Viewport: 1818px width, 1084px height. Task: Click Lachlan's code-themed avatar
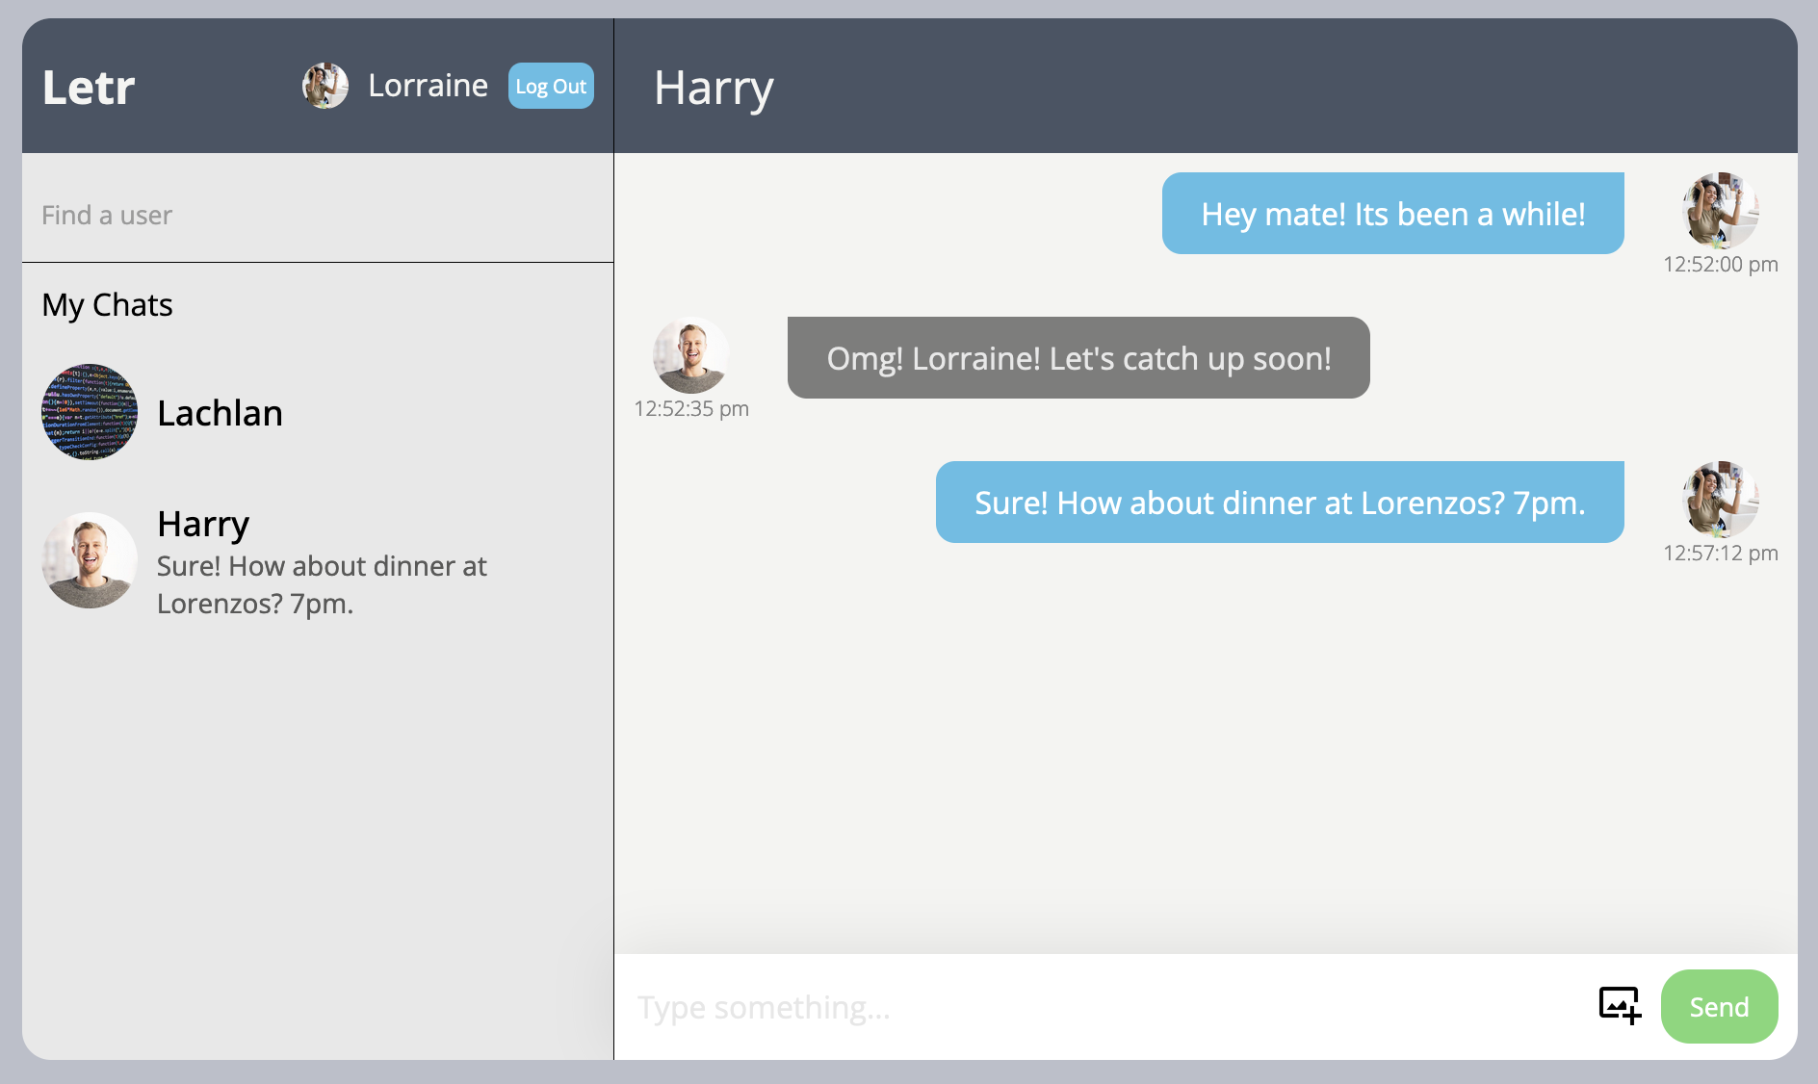(90, 412)
